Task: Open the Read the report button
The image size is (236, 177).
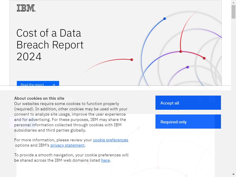Action: pos(38,83)
